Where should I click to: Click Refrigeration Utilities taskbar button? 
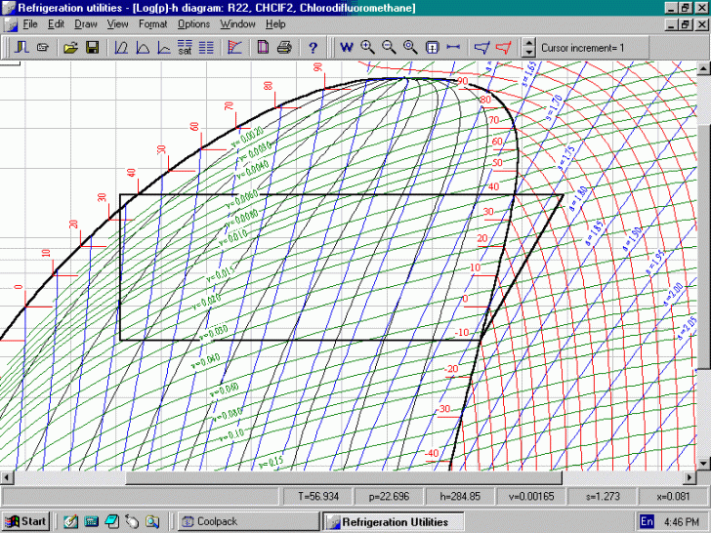coord(394,521)
